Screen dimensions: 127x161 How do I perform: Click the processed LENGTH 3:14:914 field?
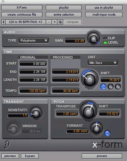(x=66, y=80)
